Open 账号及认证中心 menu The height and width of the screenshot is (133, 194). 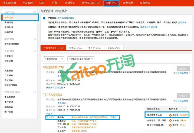point(91,3)
